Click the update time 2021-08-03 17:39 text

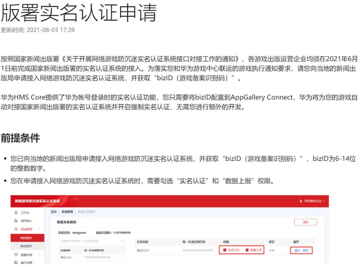point(50,30)
